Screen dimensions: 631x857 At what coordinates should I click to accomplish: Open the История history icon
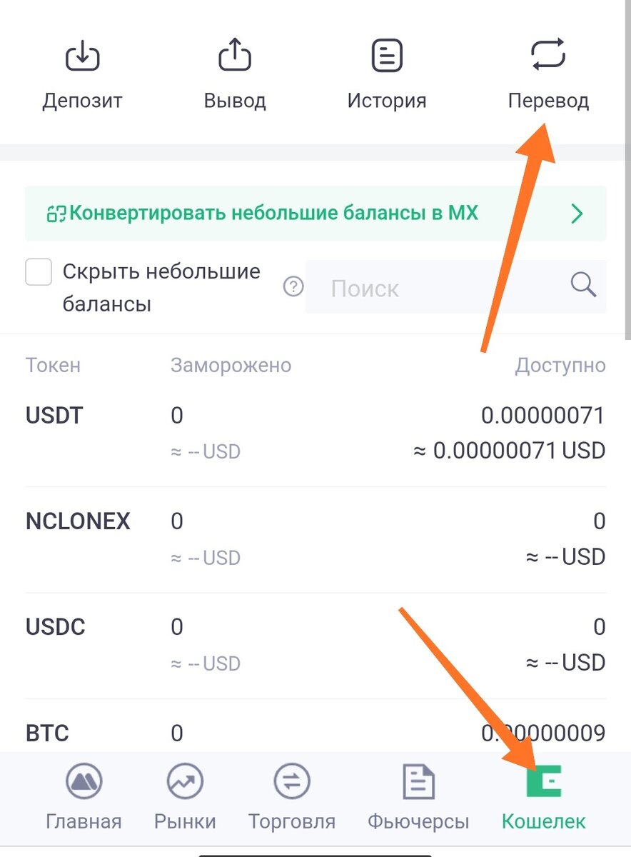[387, 56]
